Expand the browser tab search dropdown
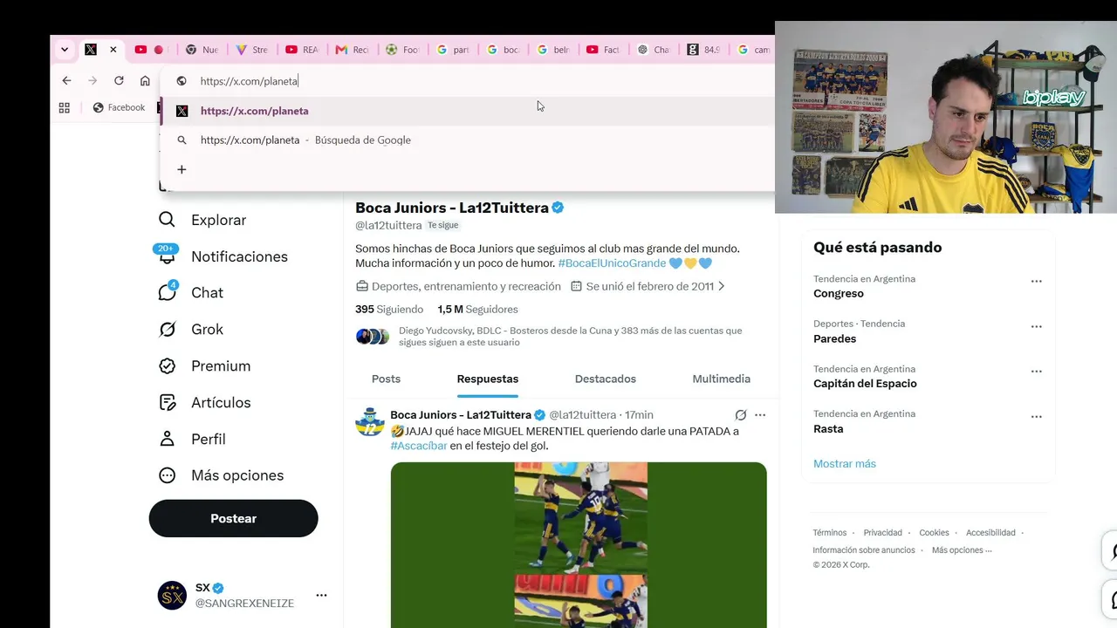1117x628 pixels. [65, 50]
